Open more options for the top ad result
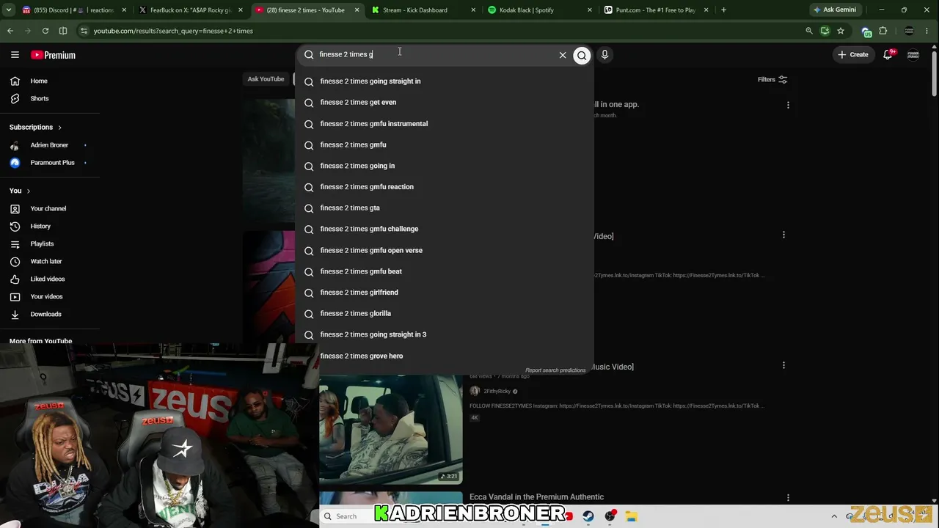Screen dimensions: 939x528 tap(788, 105)
